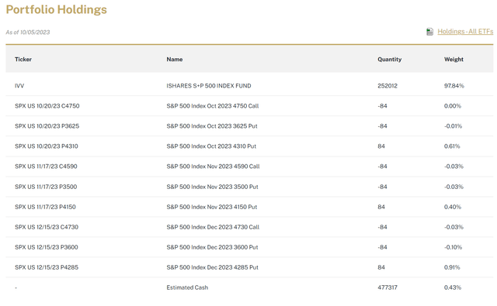This screenshot has width=497, height=306.
Task: Select the IVV ticker cell
Action: click(x=19, y=86)
